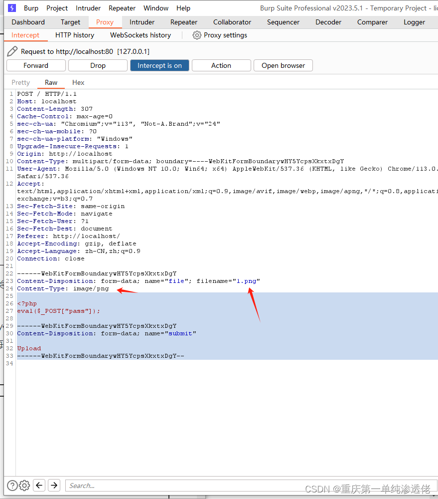Open editor settings via the gear icon
Image resolution: width=438 pixels, height=499 pixels.
click(x=24, y=485)
